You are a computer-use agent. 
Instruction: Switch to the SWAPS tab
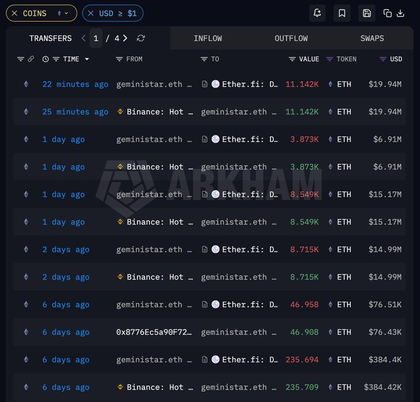[x=372, y=38]
